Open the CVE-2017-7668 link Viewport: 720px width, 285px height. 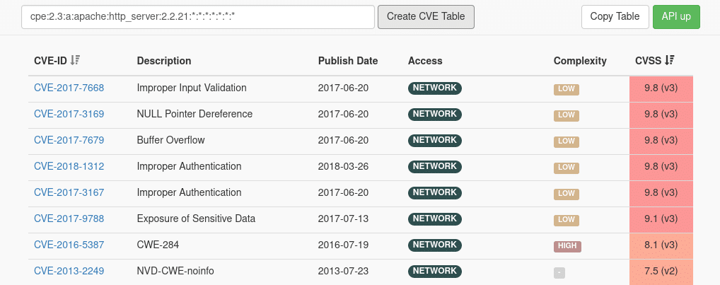coord(69,88)
